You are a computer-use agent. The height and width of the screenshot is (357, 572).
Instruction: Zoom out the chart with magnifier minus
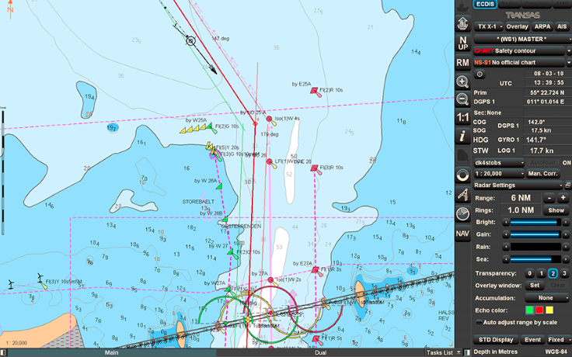(462, 99)
